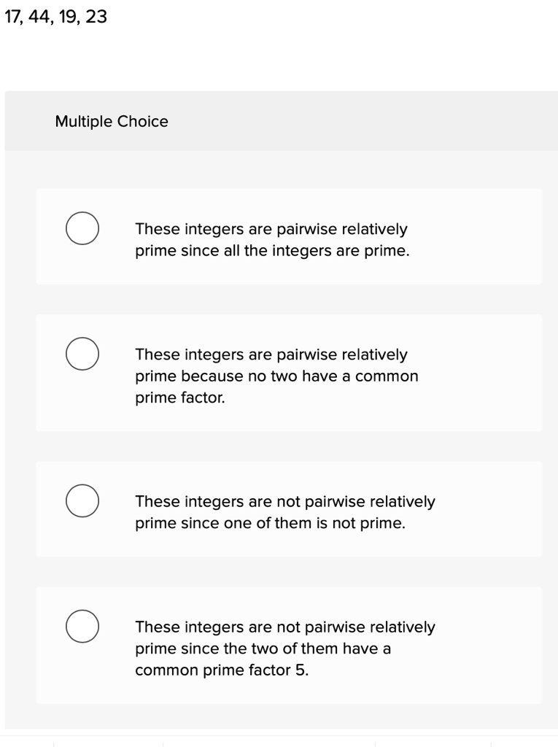This screenshot has width=558, height=747.
Task: Click inside the first answer option box
Action: pyautogui.click(x=289, y=235)
